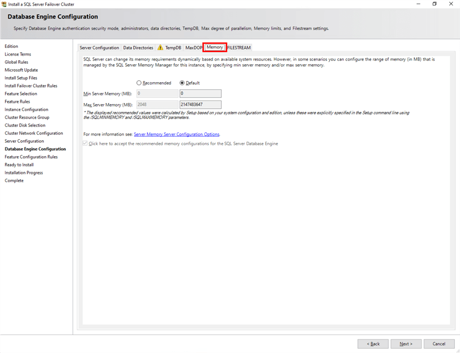Click Instance Configuration step

(x=27, y=110)
